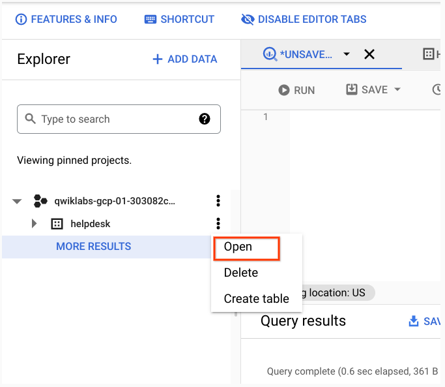Click the Save disk icon
Viewport: 445px width, 387px height.
coord(352,89)
